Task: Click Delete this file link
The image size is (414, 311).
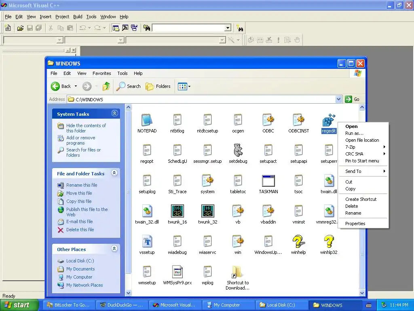Action: 80,230
